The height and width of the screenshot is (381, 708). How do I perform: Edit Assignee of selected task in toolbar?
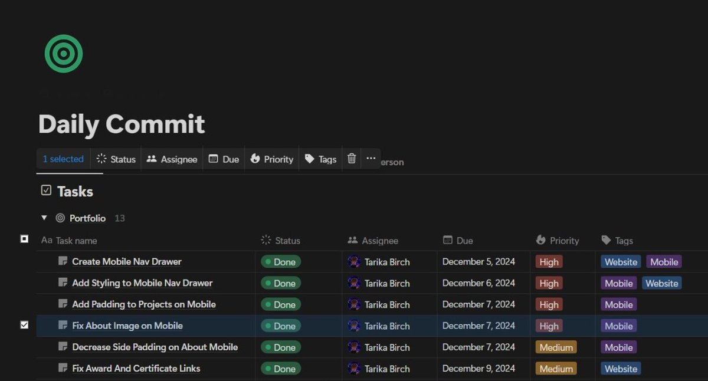172,159
